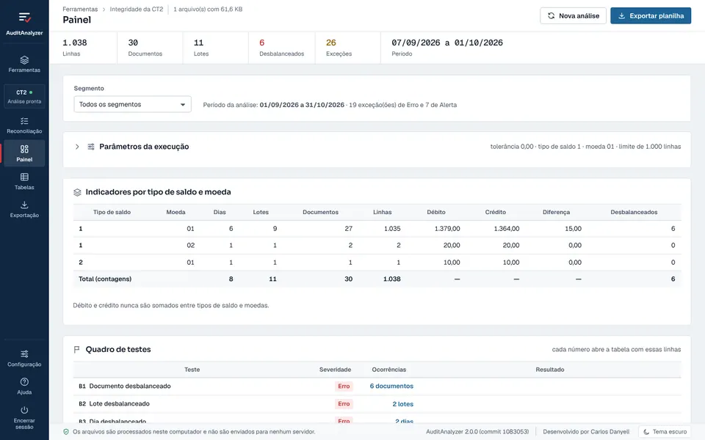Click the B1 Documento desbalanceado row
The width and height of the screenshot is (705, 440).
(377, 386)
